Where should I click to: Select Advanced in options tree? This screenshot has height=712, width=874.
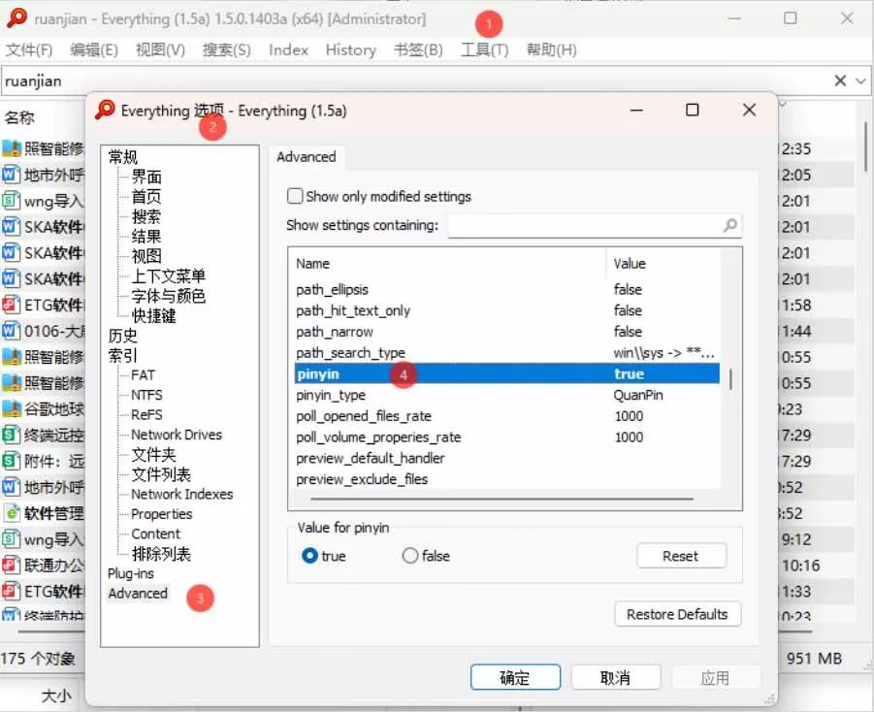pos(138,594)
